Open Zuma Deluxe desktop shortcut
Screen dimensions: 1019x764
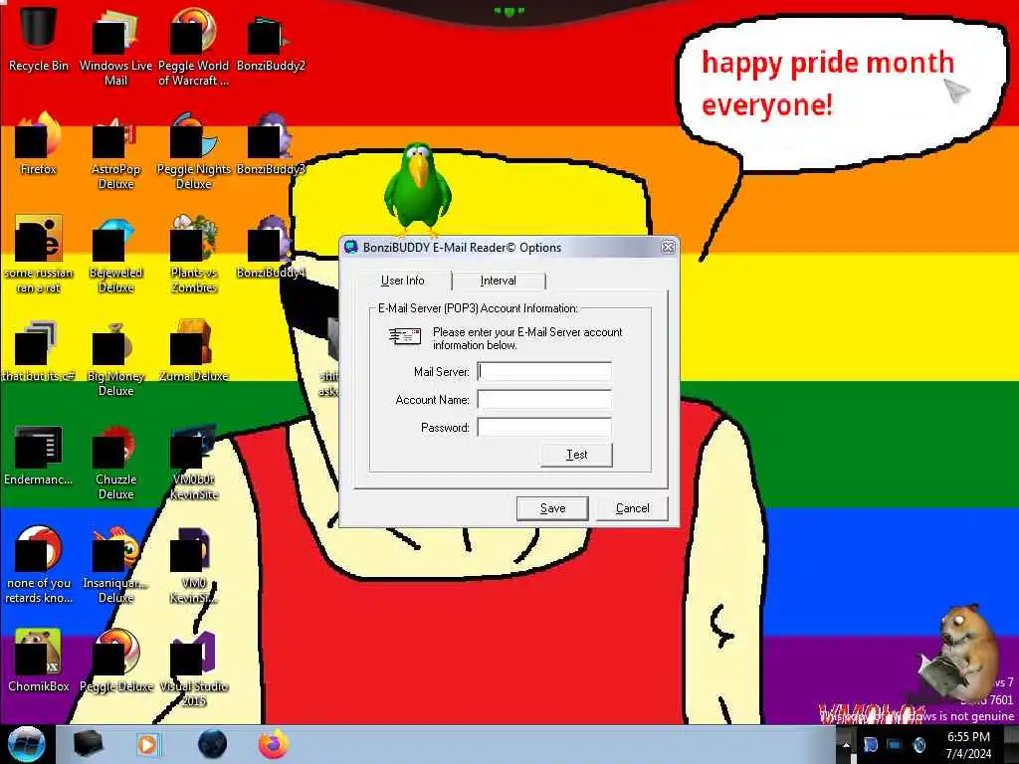193,351
